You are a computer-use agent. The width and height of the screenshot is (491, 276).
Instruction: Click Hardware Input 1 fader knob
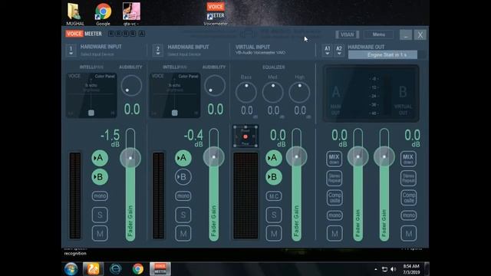pyautogui.click(x=130, y=158)
